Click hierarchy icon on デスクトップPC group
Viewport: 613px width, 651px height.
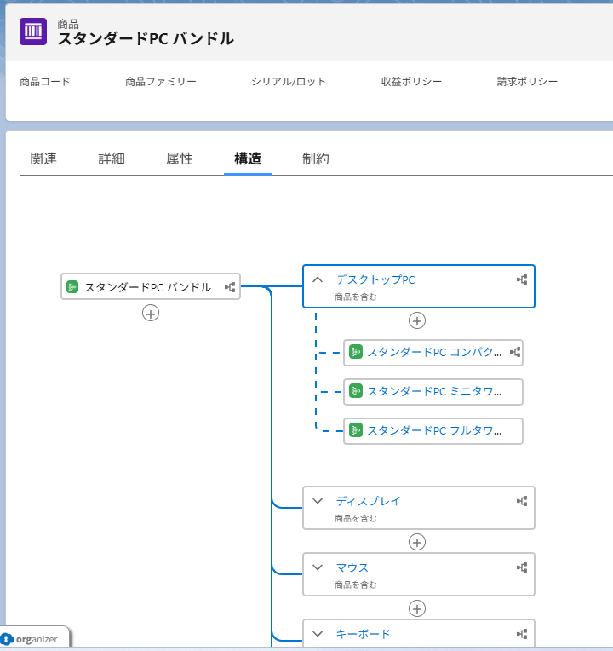522,279
